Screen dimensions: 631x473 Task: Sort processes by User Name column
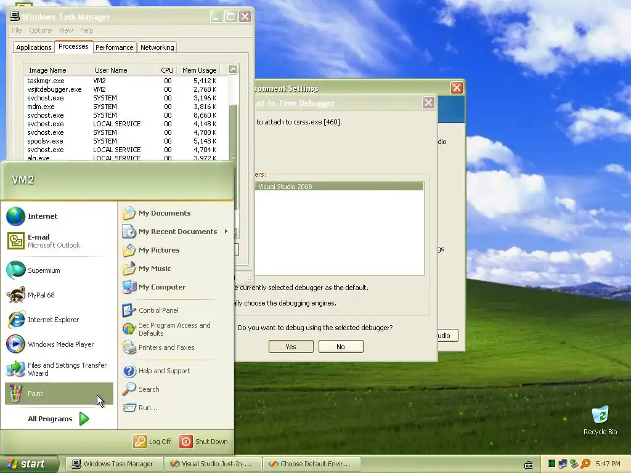[x=122, y=70]
